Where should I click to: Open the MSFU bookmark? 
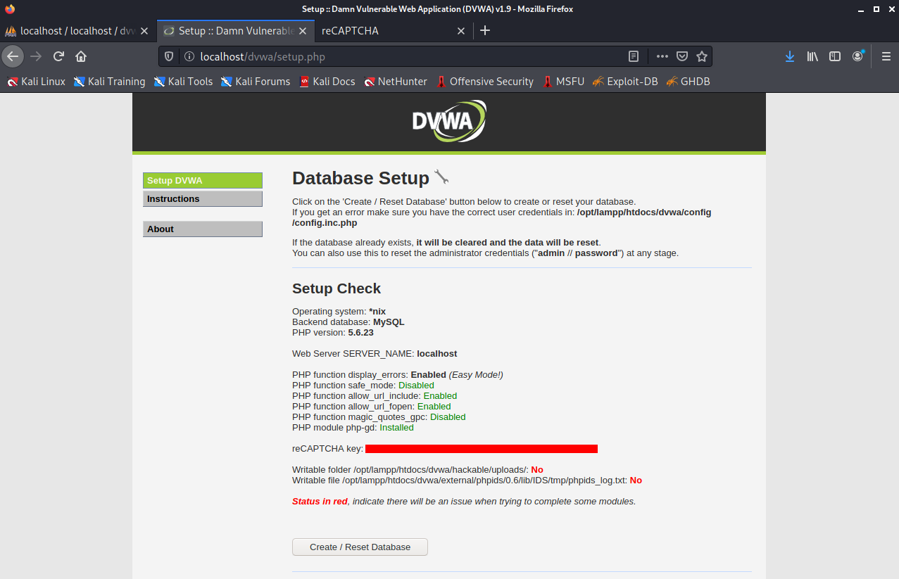point(563,82)
